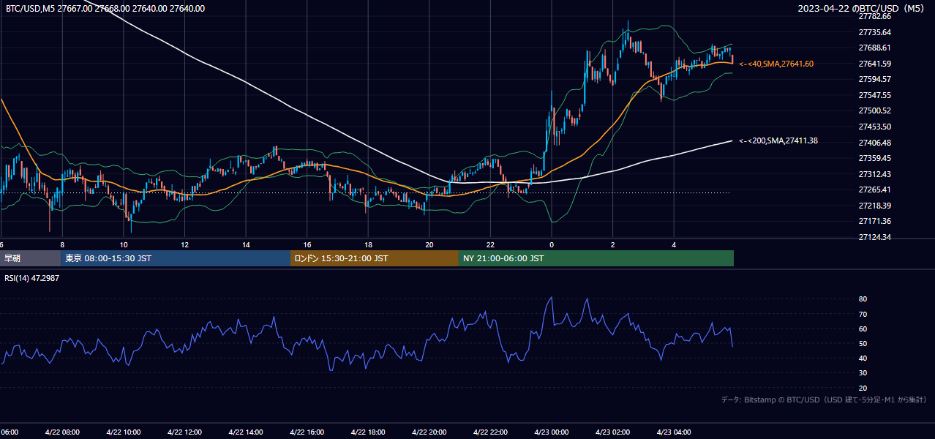The image size is (935, 439).
Task: Click hour label 14 under price chart
Action: [x=246, y=245]
